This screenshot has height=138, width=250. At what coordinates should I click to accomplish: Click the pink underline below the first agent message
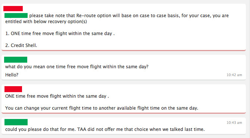[124, 50]
